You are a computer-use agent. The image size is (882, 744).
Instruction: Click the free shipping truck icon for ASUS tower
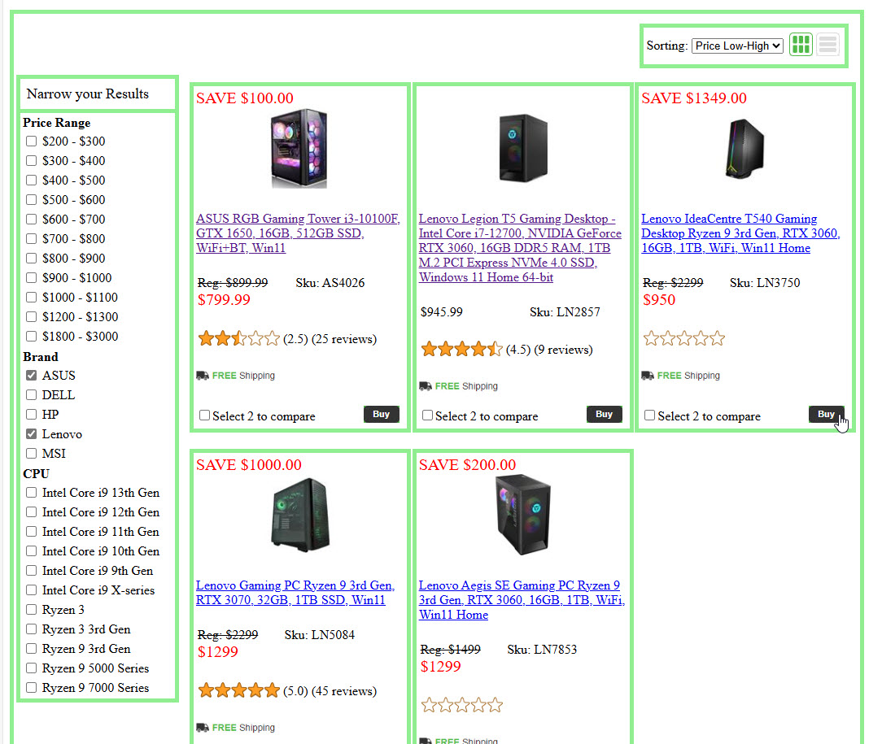tap(203, 376)
